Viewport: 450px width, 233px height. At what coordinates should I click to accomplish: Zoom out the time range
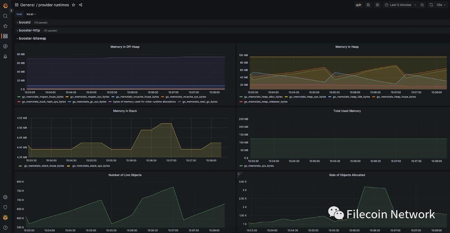(422, 5)
